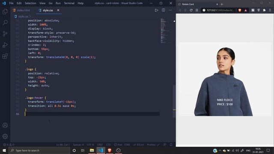Screen dimensions: 274x154
Task: Open the Terminal menu
Action: click(x=69, y=3)
